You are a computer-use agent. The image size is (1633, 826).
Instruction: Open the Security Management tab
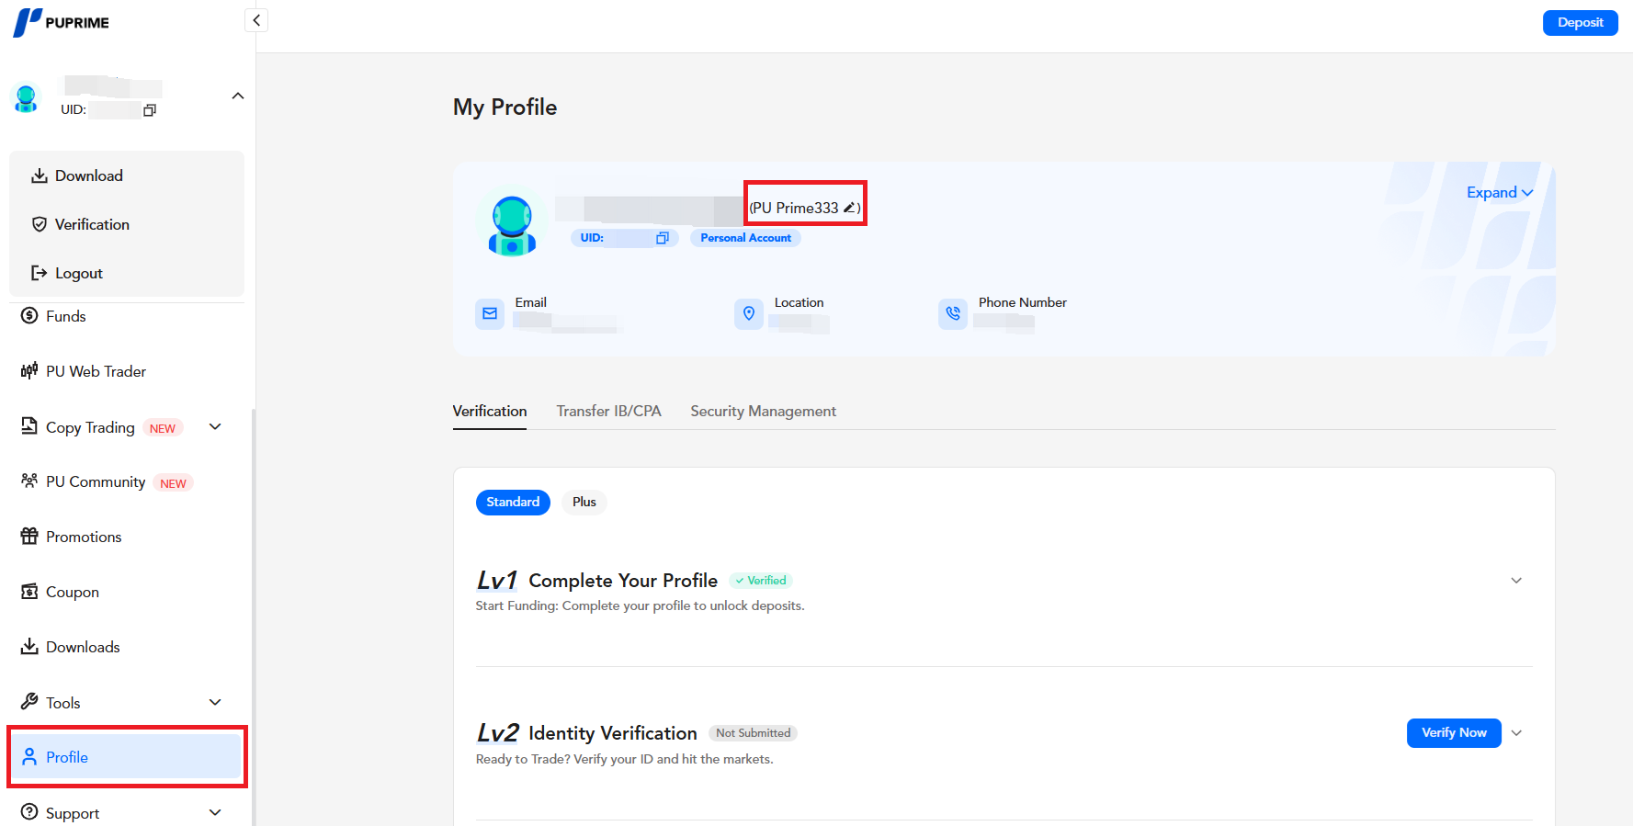tap(764, 412)
